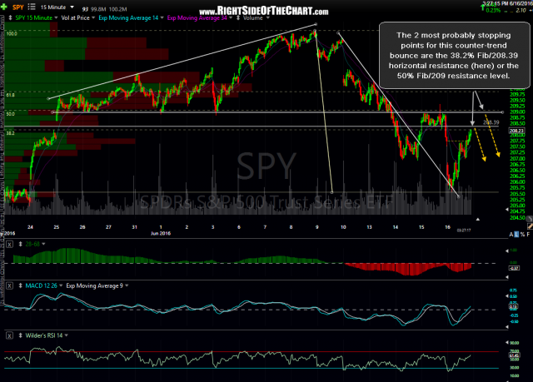Expand the Exp Moving Average 34 dropdown arrow

point(231,17)
